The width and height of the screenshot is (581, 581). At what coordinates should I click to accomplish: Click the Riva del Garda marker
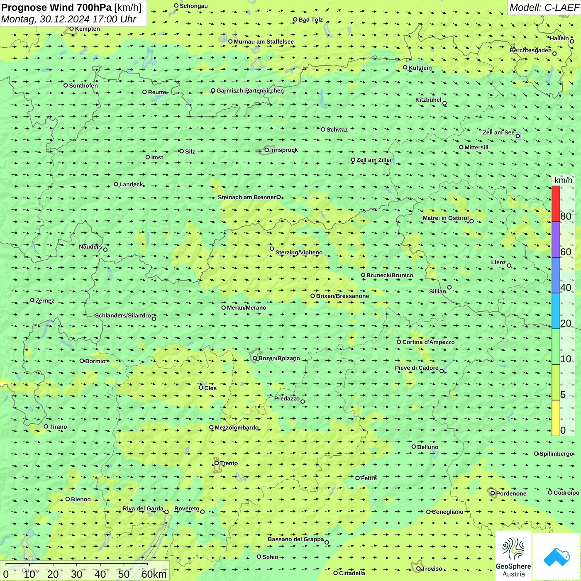(x=166, y=512)
